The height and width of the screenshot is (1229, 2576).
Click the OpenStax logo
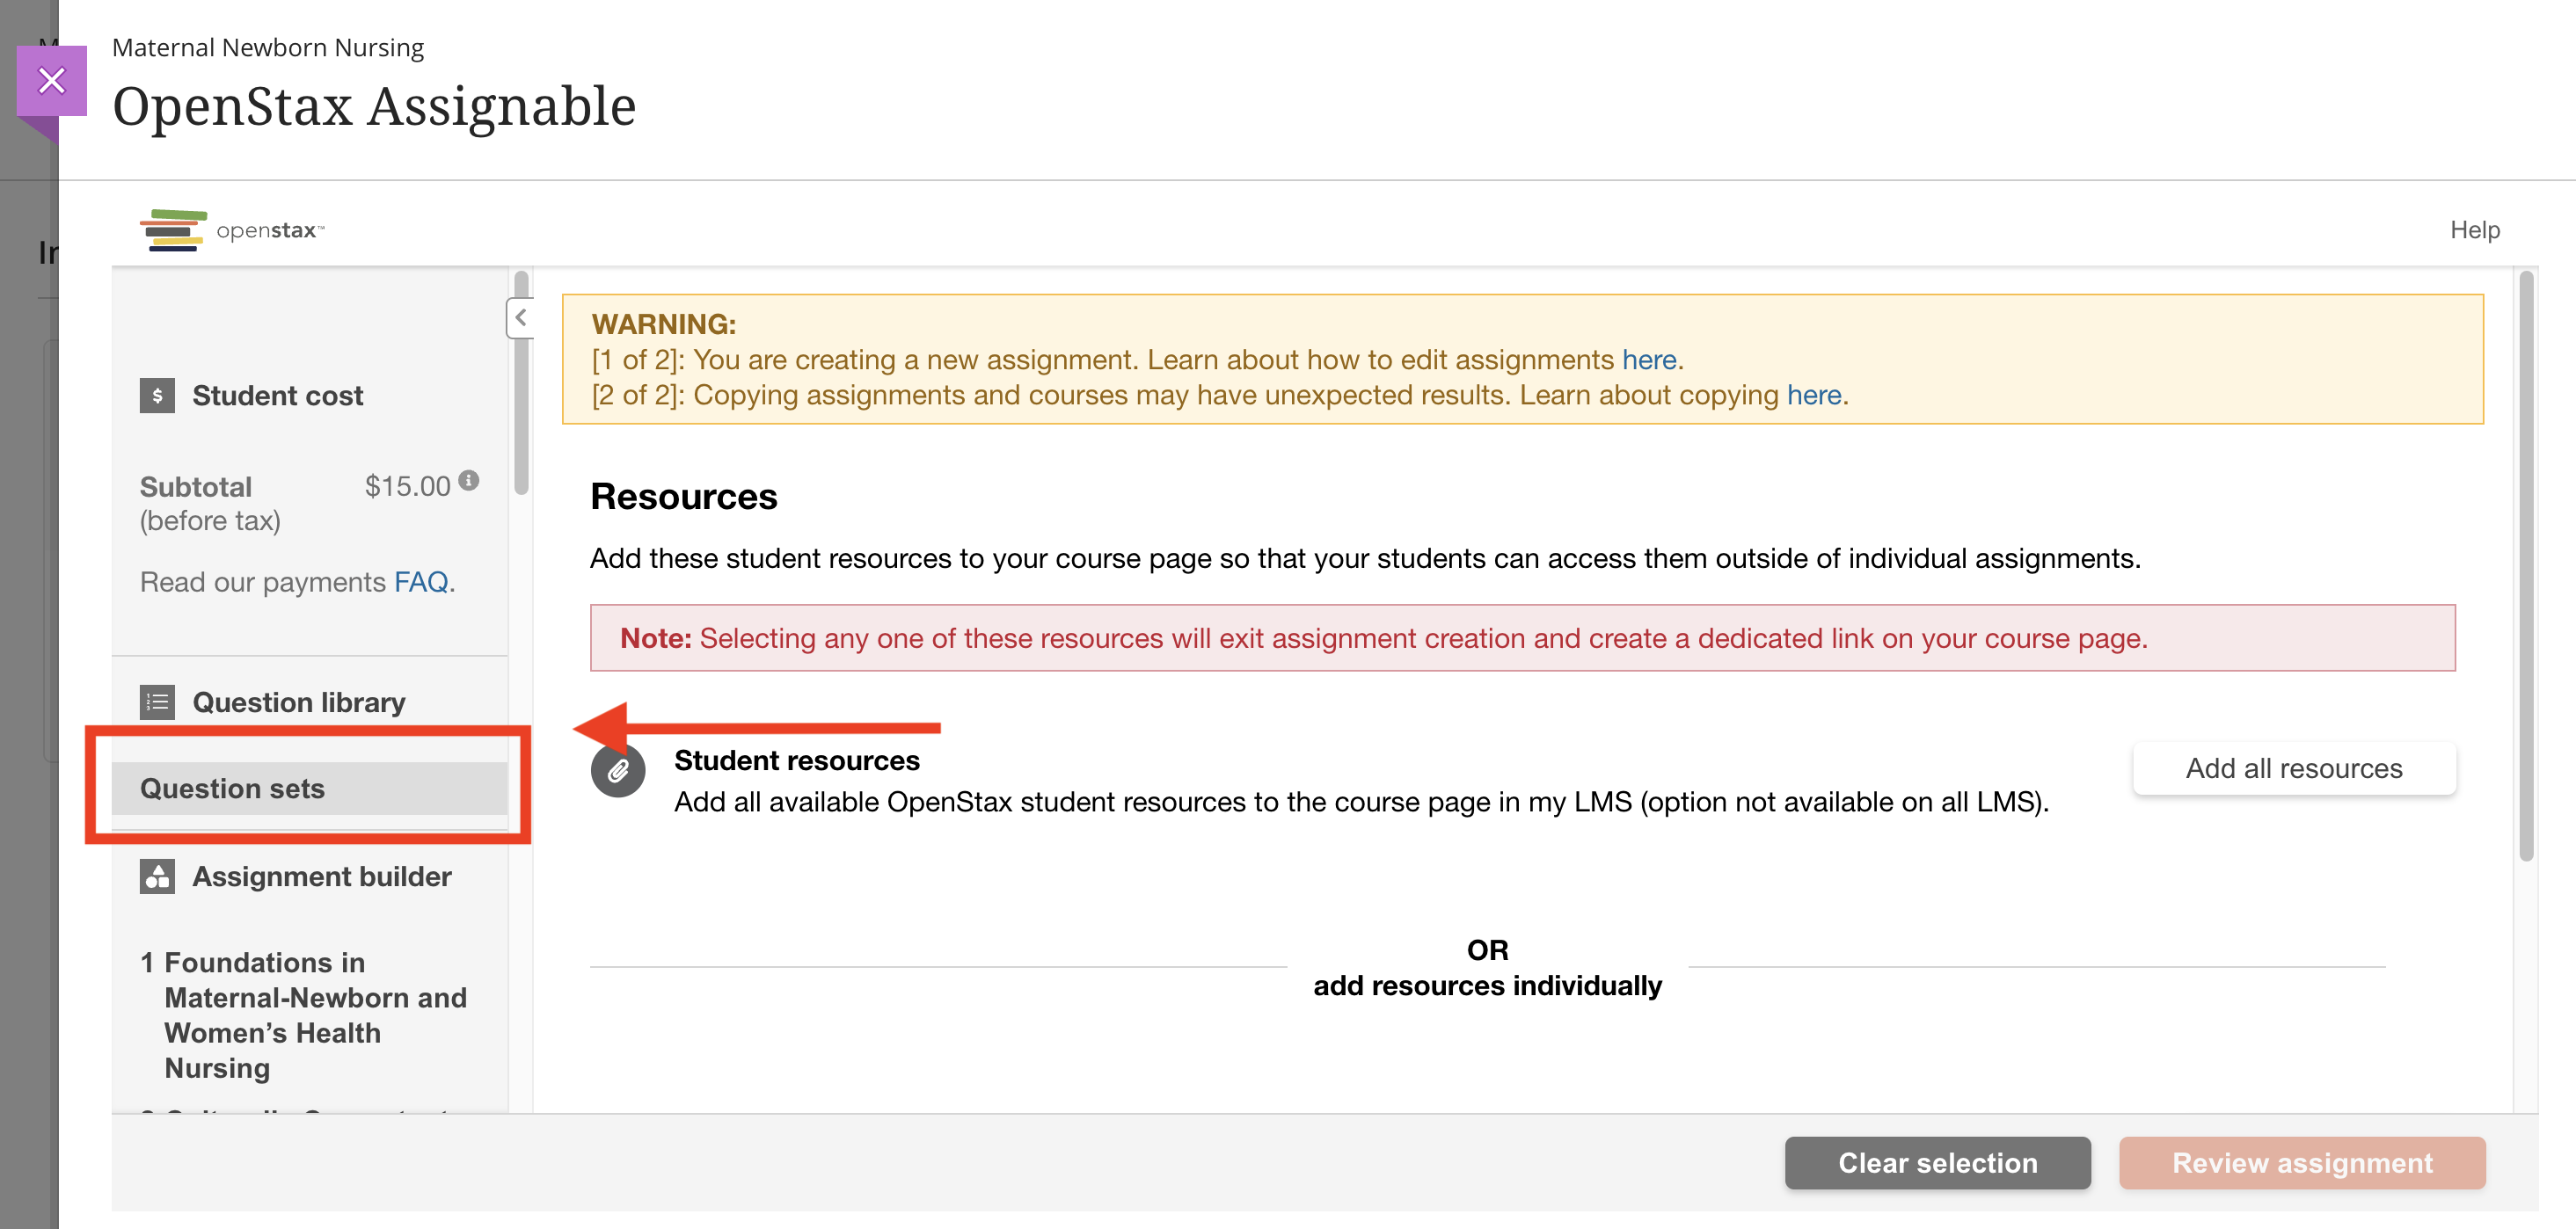pyautogui.click(x=231, y=229)
